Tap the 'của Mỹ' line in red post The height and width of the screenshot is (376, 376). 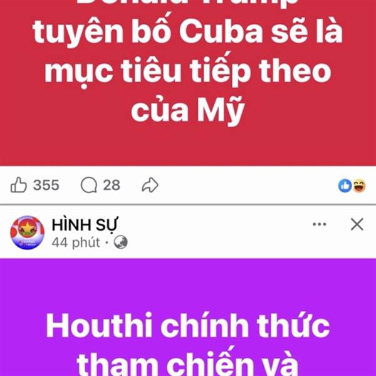[188, 110]
